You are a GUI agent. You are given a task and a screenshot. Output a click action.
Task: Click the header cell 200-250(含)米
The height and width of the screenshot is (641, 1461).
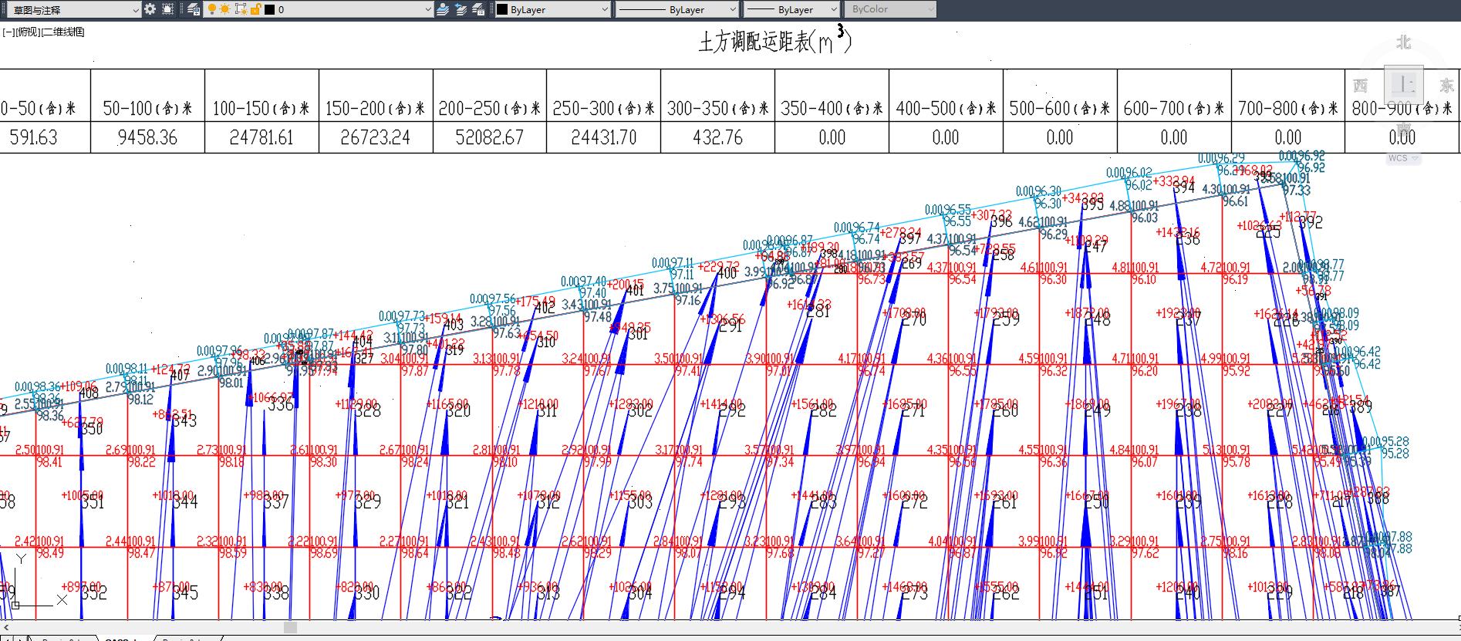pyautogui.click(x=489, y=109)
